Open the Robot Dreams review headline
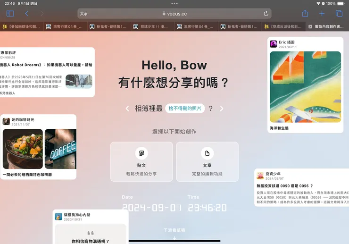 pos(46,65)
